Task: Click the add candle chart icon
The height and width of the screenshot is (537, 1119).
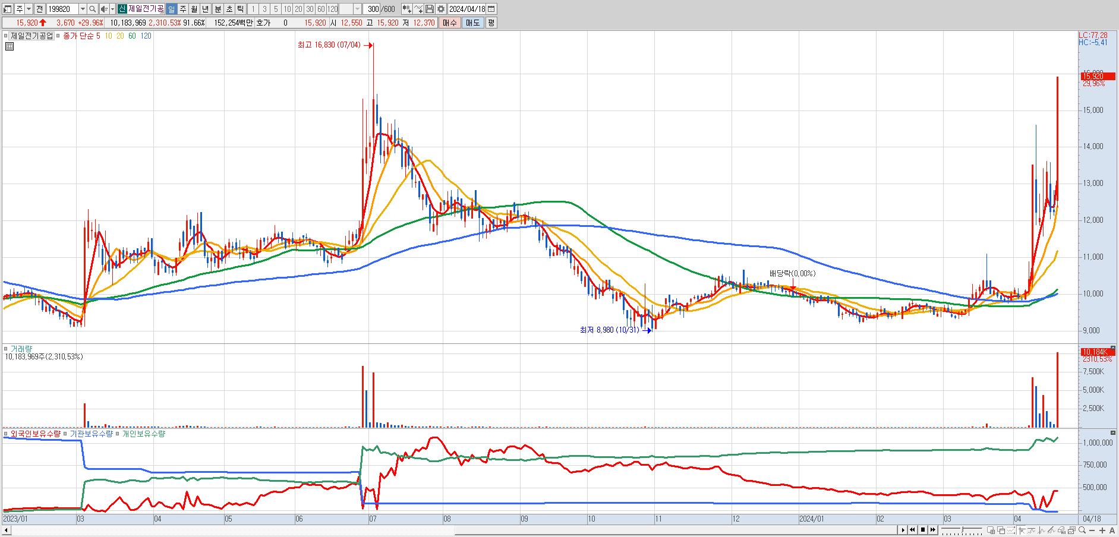Action: pyautogui.click(x=406, y=9)
